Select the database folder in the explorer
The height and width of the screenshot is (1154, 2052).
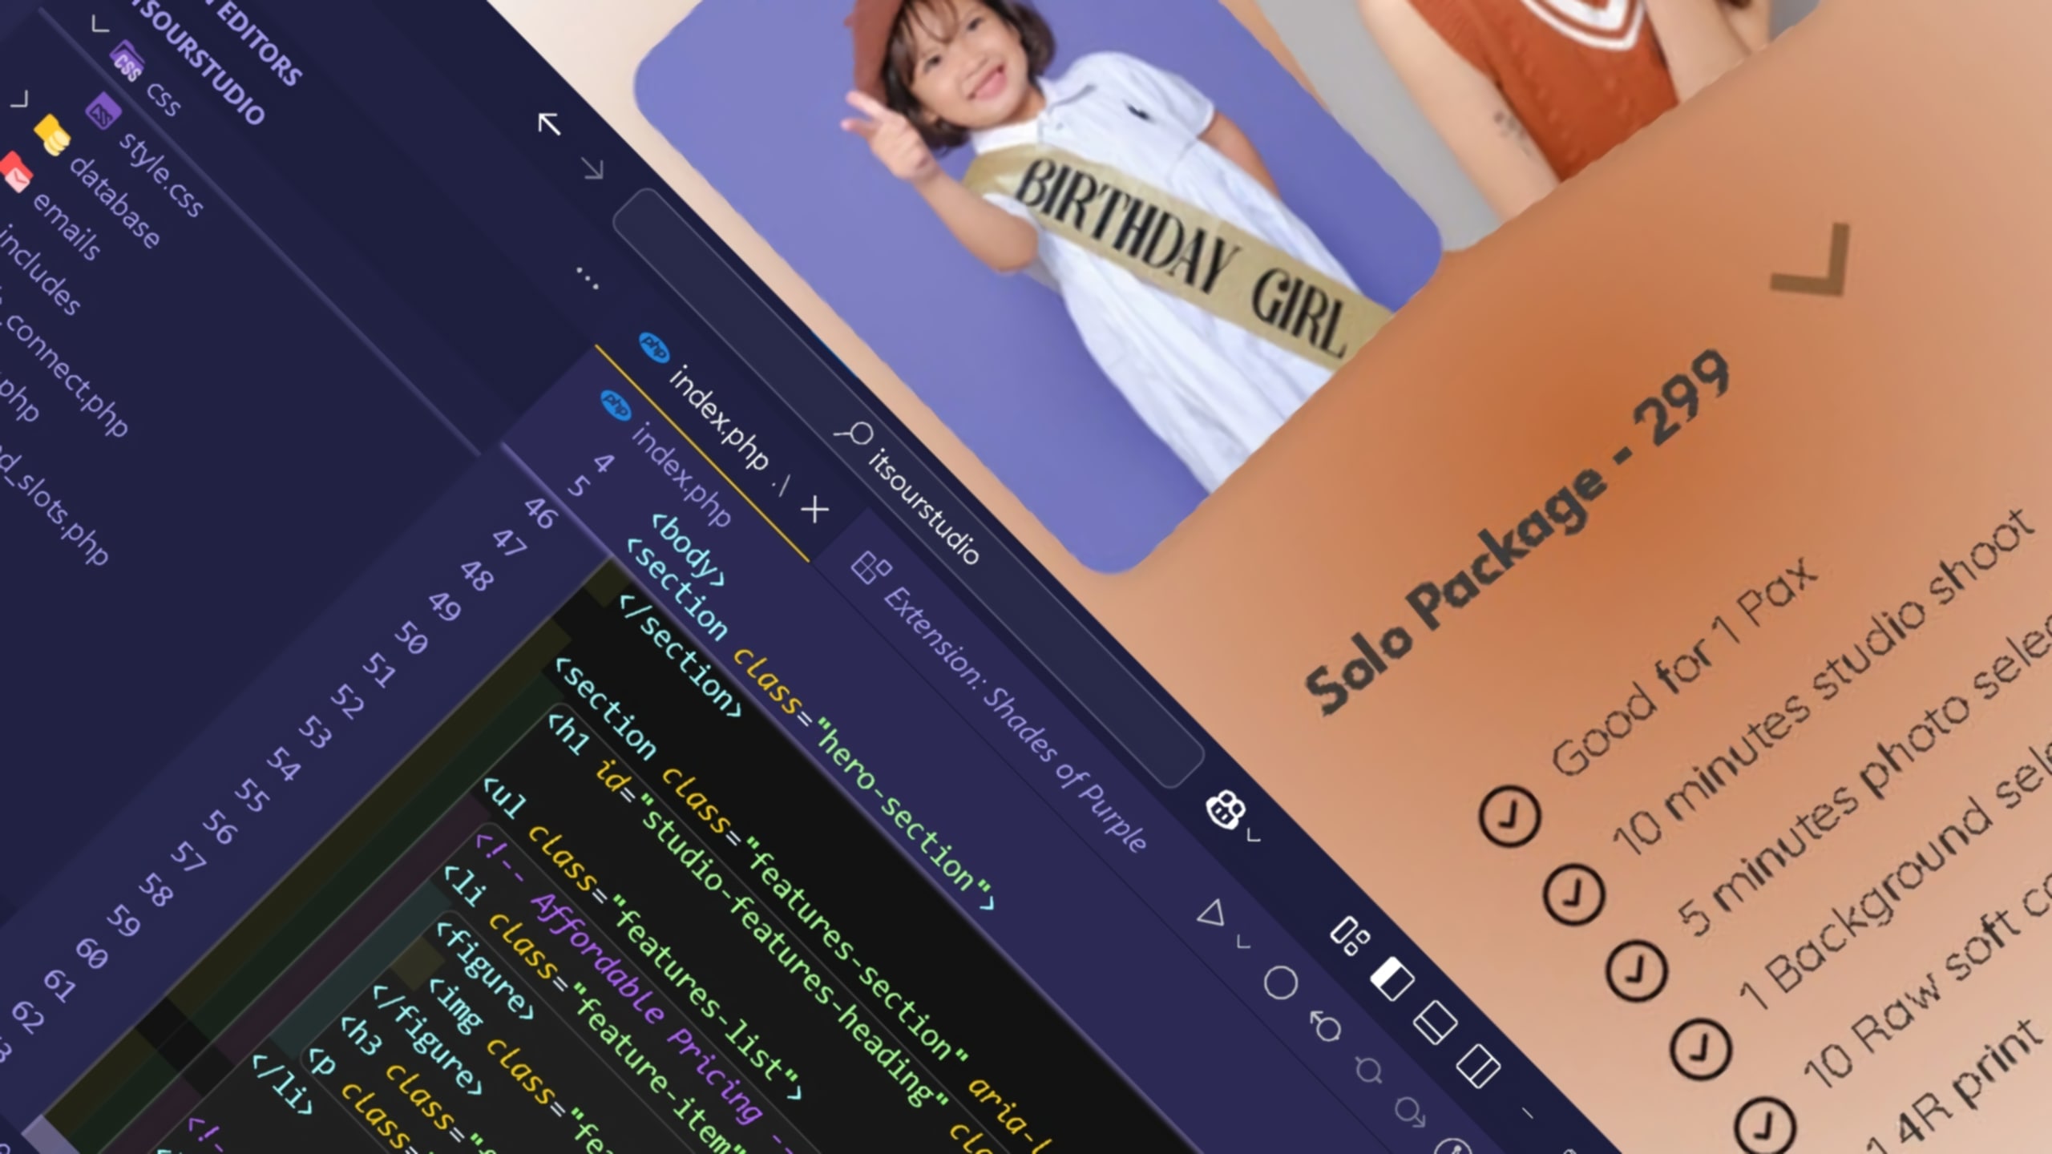pyautogui.click(x=115, y=202)
